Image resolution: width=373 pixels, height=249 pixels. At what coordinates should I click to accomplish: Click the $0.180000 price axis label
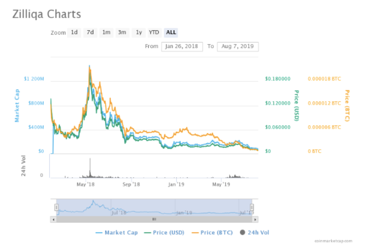tap(278, 79)
